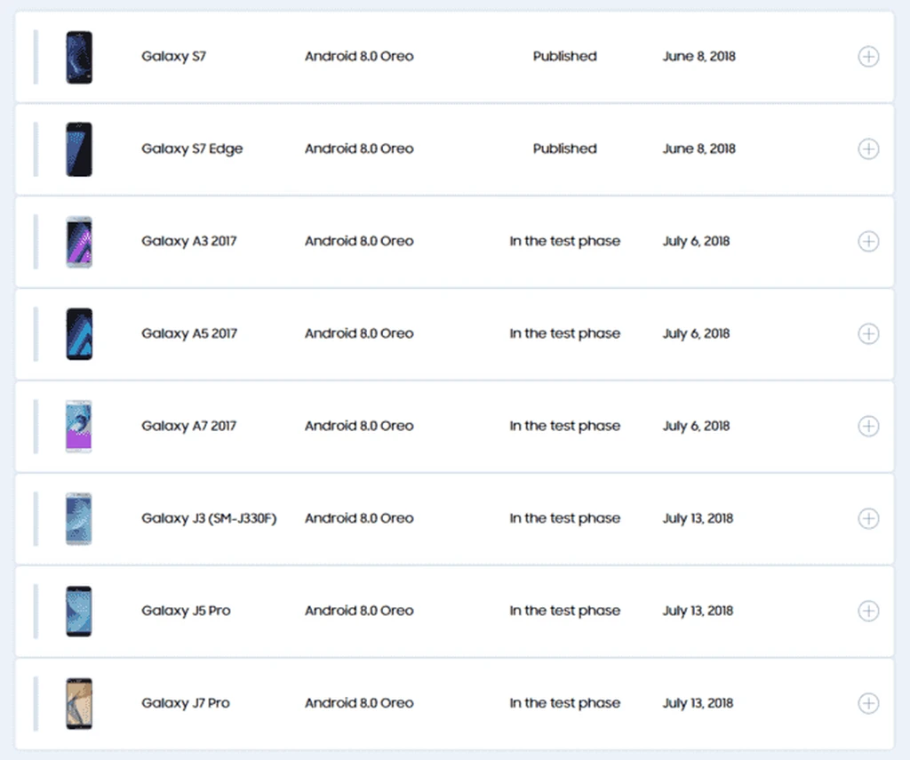910x760 pixels.
Task: Expand the Galaxy A5 2017 row plus icon
Action: (868, 333)
